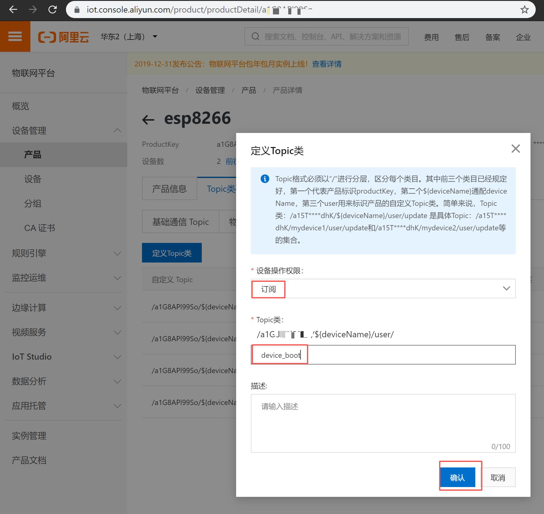The height and width of the screenshot is (514, 544).
Task: Click the search magnifier icon
Action: tap(255, 36)
